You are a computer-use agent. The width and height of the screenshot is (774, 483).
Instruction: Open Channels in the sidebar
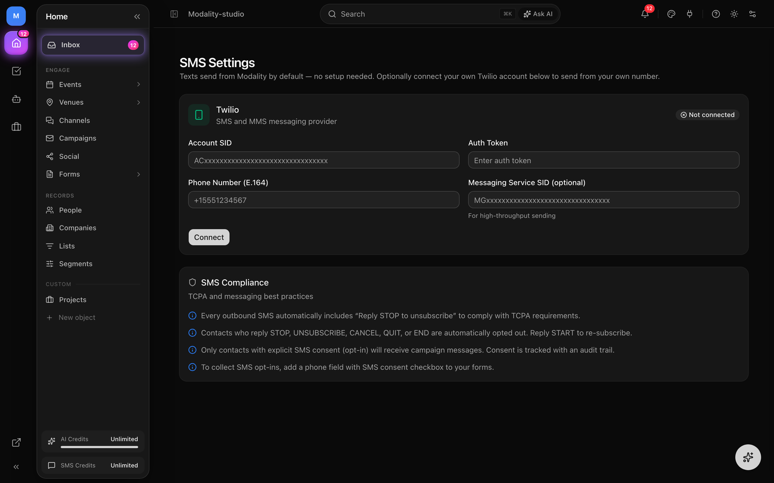(93, 120)
